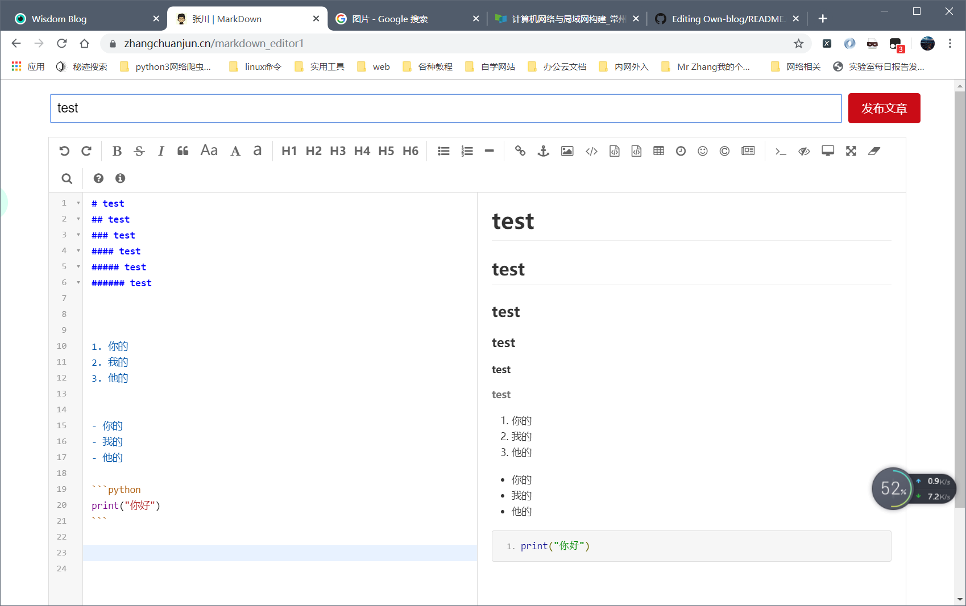The image size is (966, 606).
Task: Close the 张川 | MarkDown tab
Action: [316, 19]
